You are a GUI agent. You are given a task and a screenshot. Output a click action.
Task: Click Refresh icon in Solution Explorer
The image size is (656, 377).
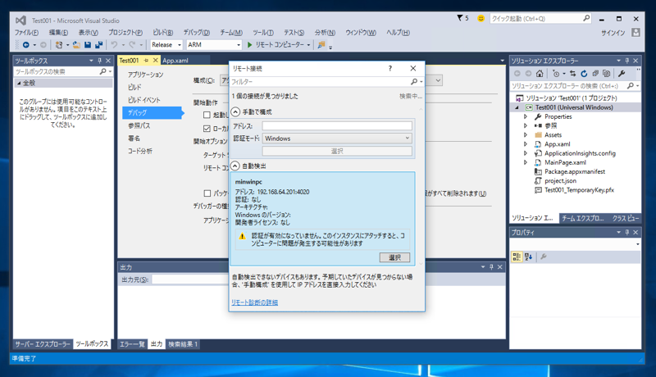tap(584, 74)
